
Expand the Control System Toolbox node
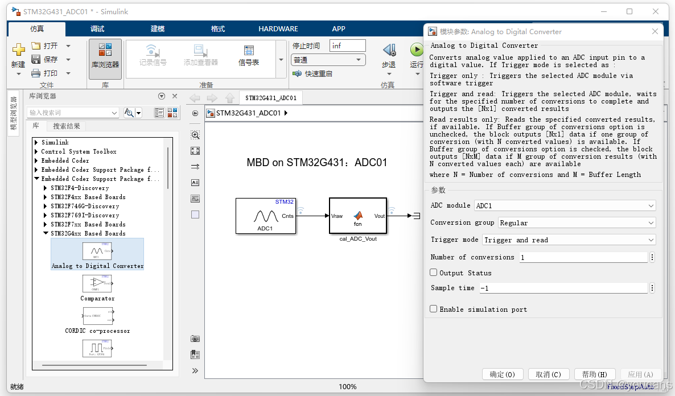pyautogui.click(x=36, y=151)
